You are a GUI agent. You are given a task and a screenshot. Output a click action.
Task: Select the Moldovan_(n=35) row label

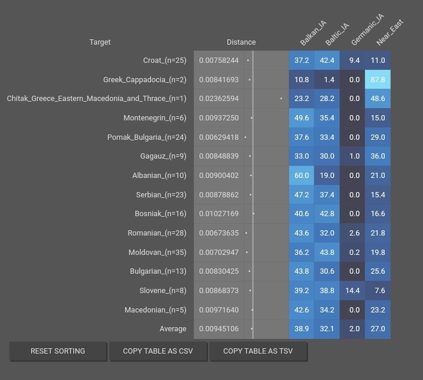coord(157,253)
